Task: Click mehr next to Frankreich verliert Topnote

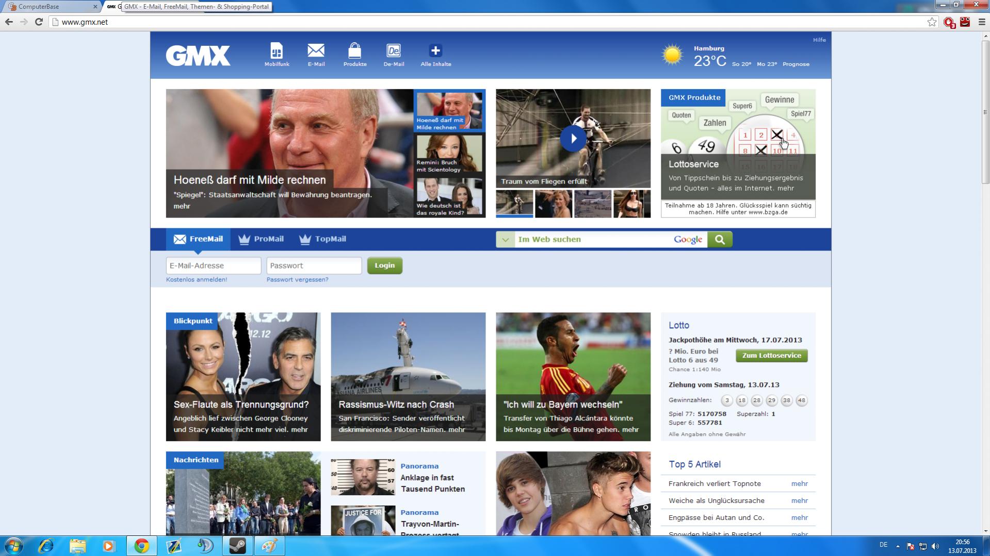Action: coord(799,484)
